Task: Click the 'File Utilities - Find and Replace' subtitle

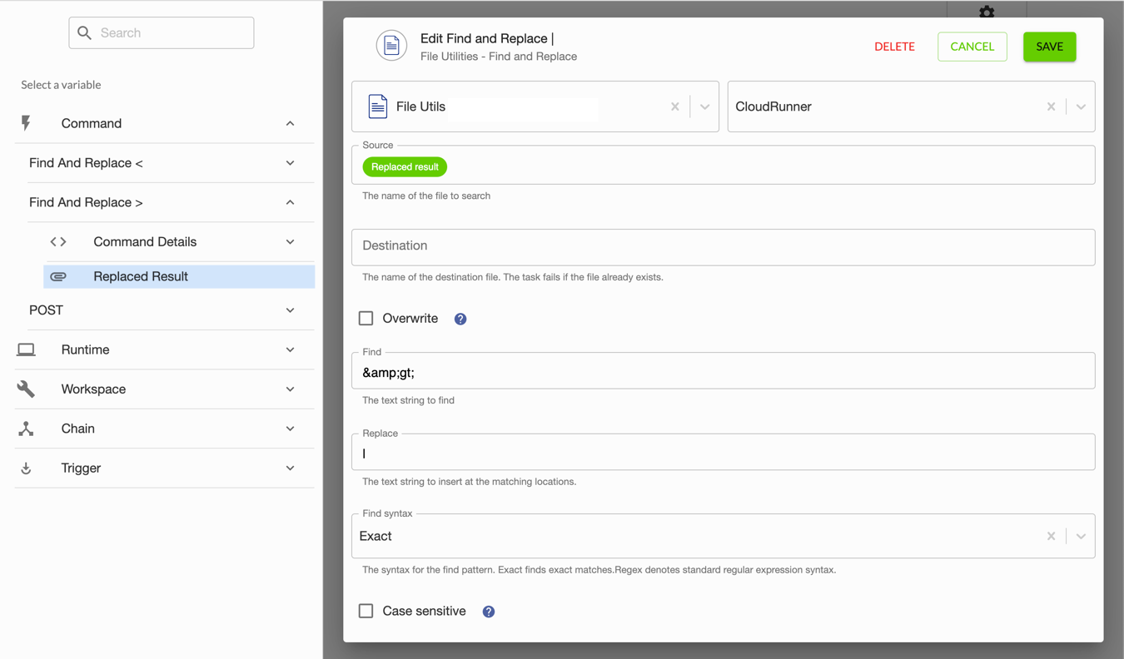Action: pyautogui.click(x=499, y=57)
